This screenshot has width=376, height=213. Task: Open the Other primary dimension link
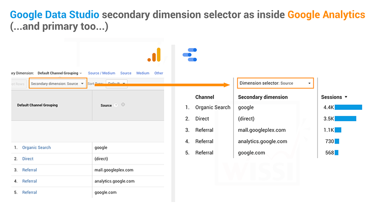tap(158, 73)
